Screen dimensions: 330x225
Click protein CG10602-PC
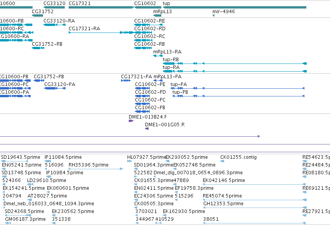[150, 100]
